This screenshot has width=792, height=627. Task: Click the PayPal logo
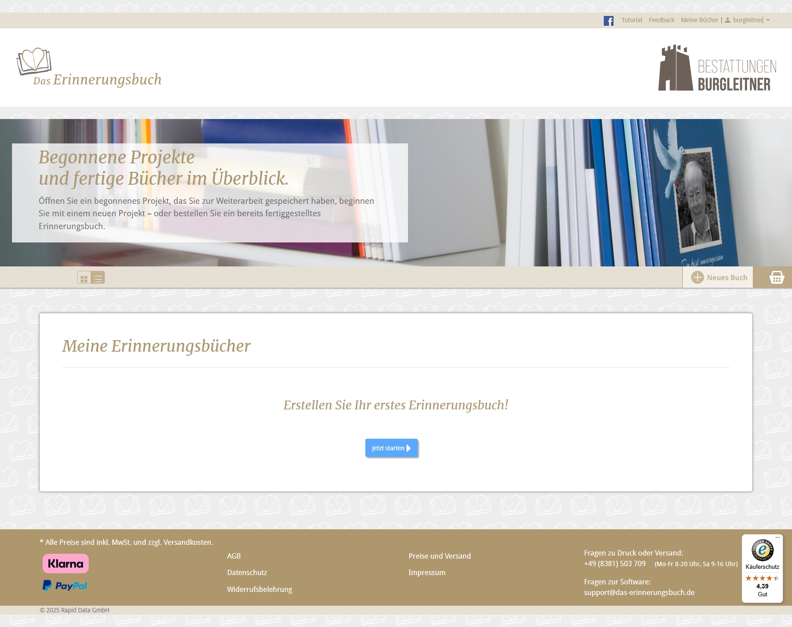(65, 586)
